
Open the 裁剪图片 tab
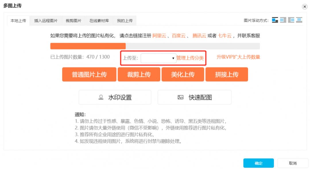73,21
